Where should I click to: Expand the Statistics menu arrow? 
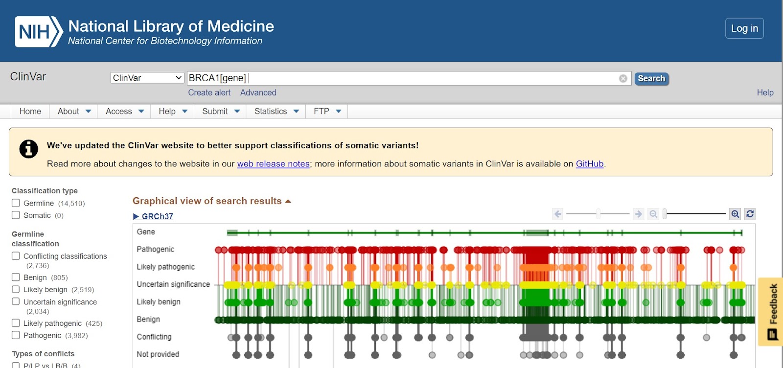(297, 112)
